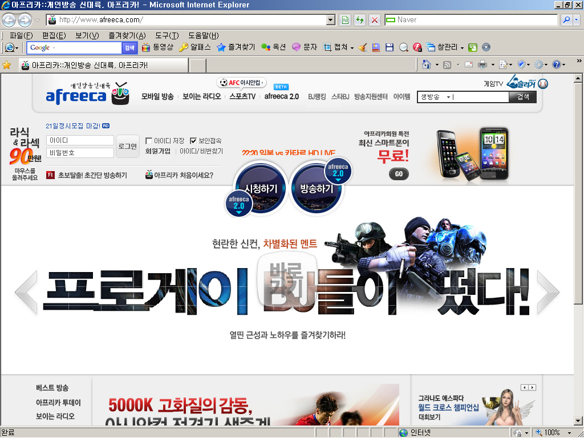Click the 시청하기 round button
This screenshot has height=438, width=584.
pos(260,188)
